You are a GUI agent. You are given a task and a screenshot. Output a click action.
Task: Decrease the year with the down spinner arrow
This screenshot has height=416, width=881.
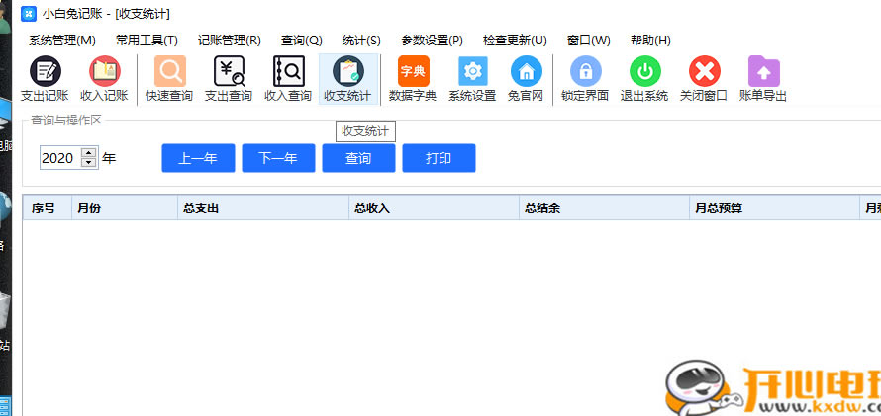point(89,163)
